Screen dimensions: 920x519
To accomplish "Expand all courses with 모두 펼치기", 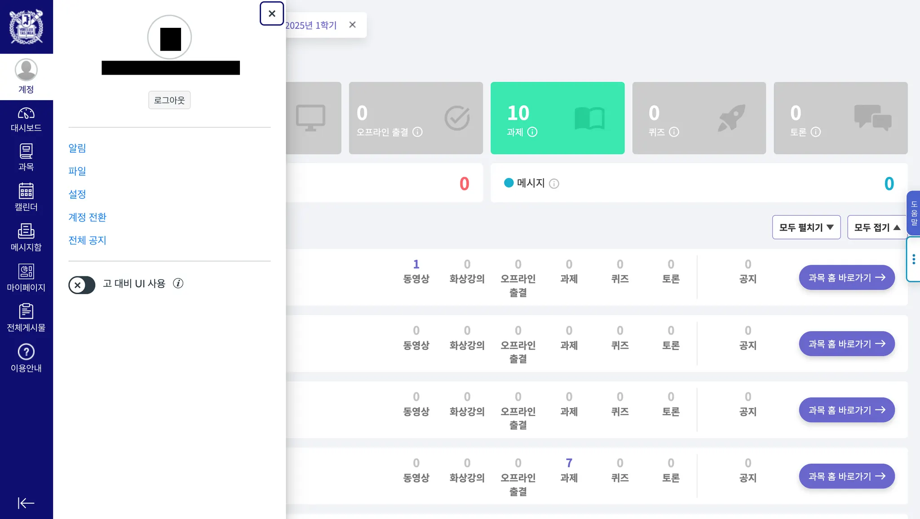I will click(806, 227).
